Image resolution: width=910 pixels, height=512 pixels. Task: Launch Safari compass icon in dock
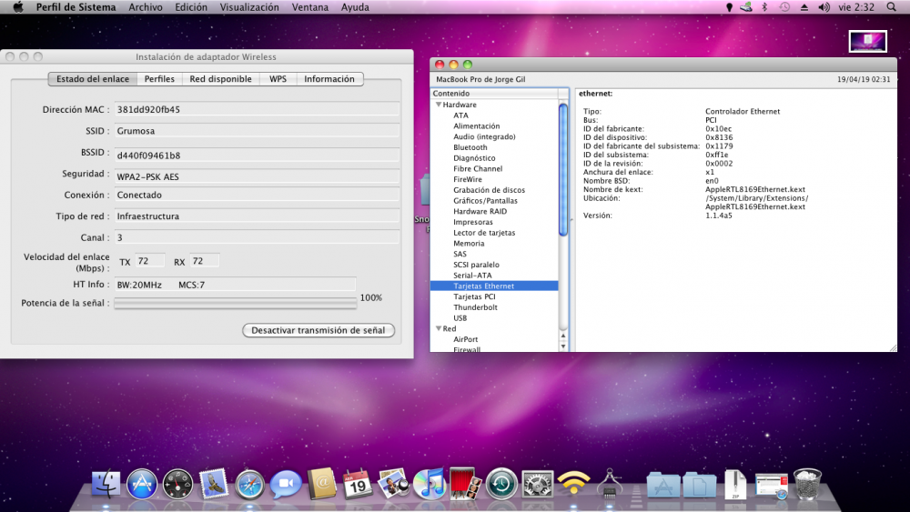point(249,484)
